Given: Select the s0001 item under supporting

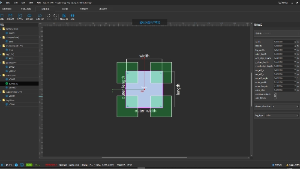Looking at the screenshot, I should point(12,96).
